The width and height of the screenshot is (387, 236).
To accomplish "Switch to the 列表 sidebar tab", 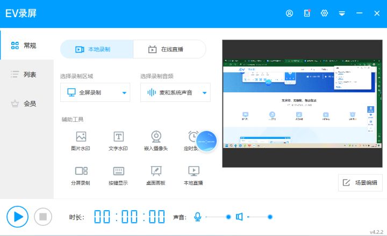I will 27,74.
